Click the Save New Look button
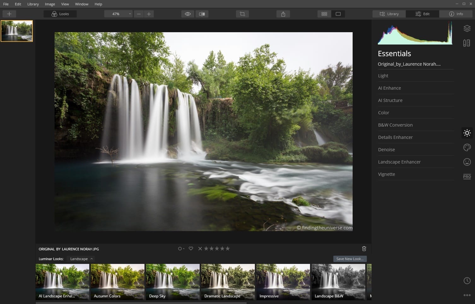 (350, 259)
